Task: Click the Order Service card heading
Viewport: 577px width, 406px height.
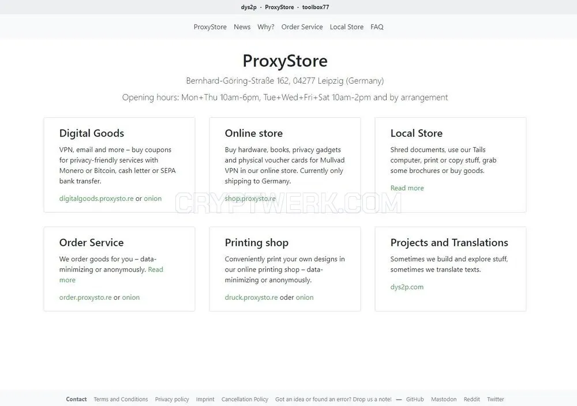Action: [91, 242]
